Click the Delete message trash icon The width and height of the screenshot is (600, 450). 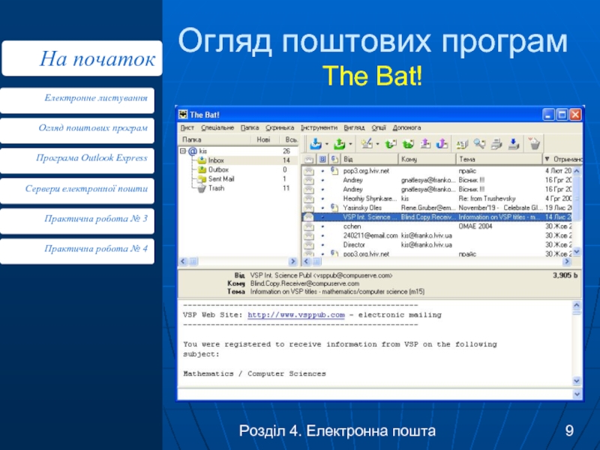pos(534,144)
